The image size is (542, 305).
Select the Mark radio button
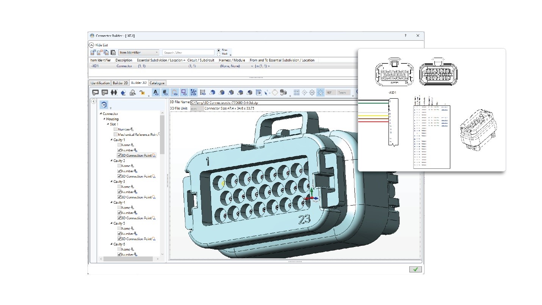219,54
